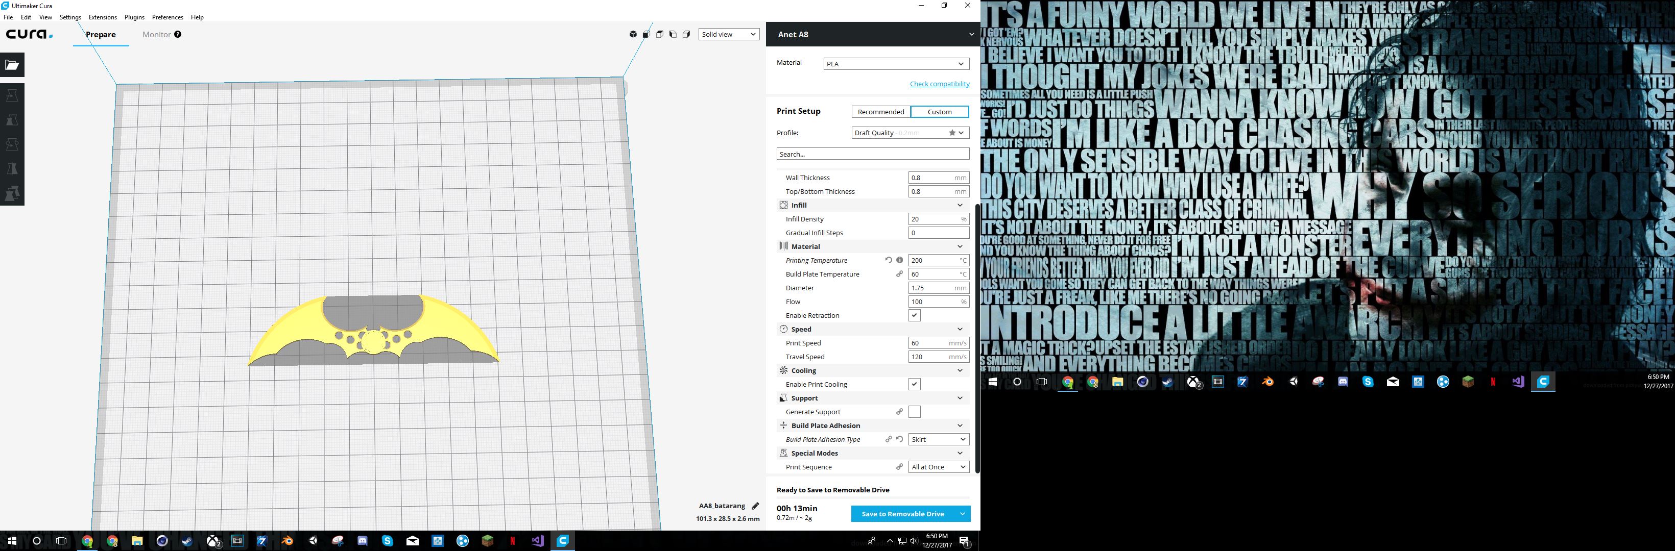Screen dimensions: 1675x551
Task: Click the Check compatibility link
Action: [939, 84]
